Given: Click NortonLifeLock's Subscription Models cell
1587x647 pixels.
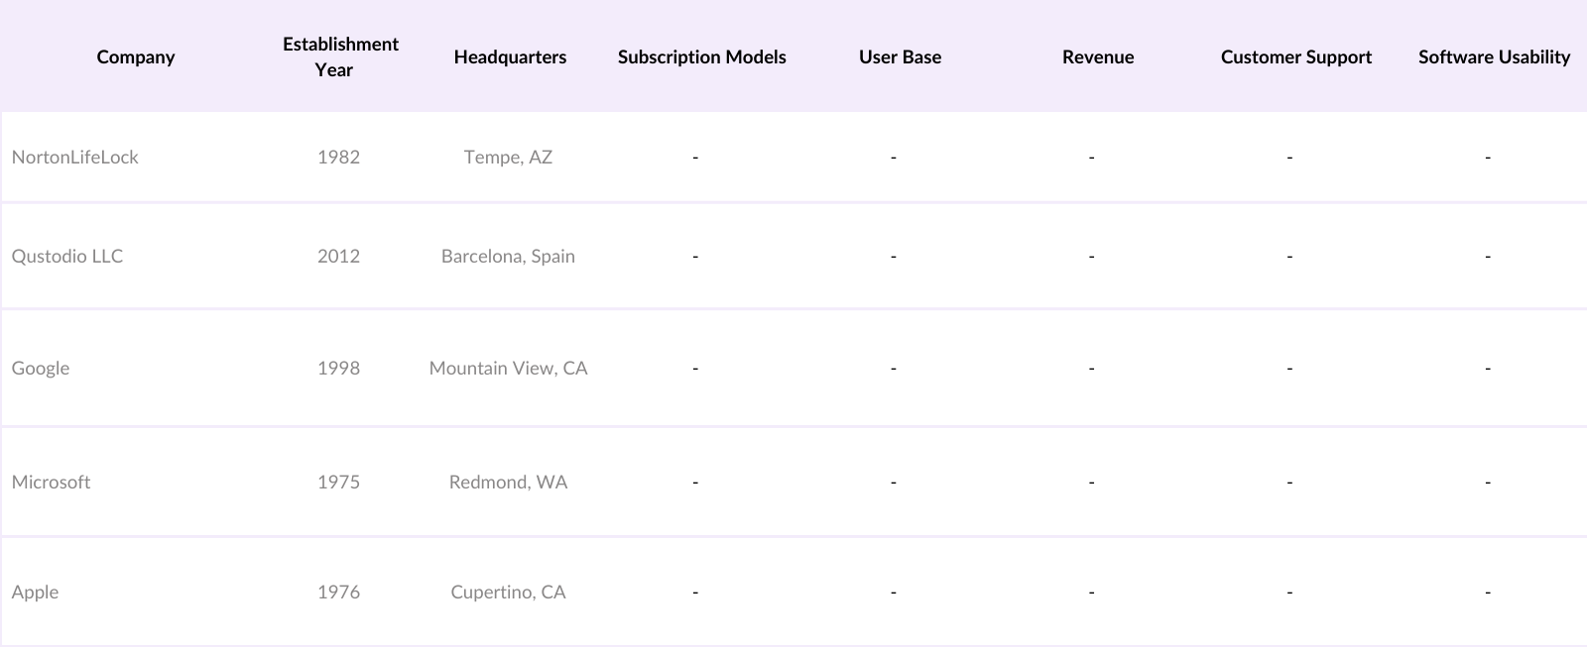Looking at the screenshot, I should [x=695, y=157].
